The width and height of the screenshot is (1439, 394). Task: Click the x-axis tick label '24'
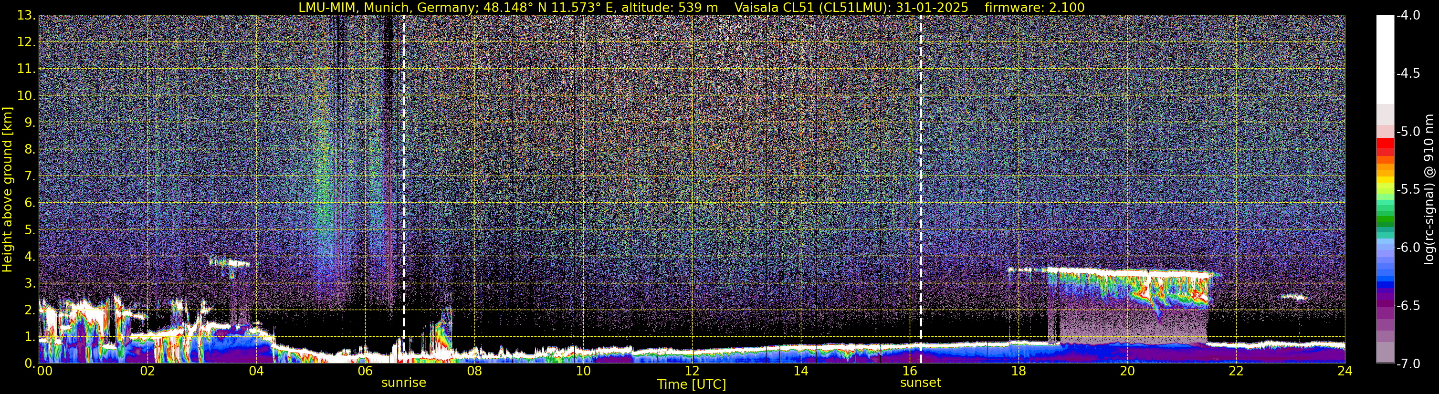[1344, 371]
